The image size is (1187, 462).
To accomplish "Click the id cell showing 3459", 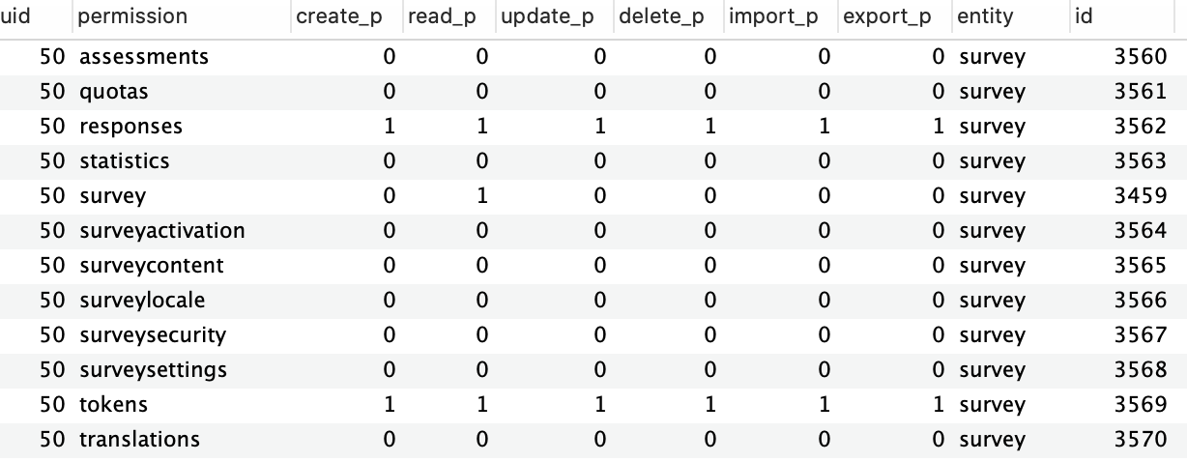I will (x=1141, y=196).
